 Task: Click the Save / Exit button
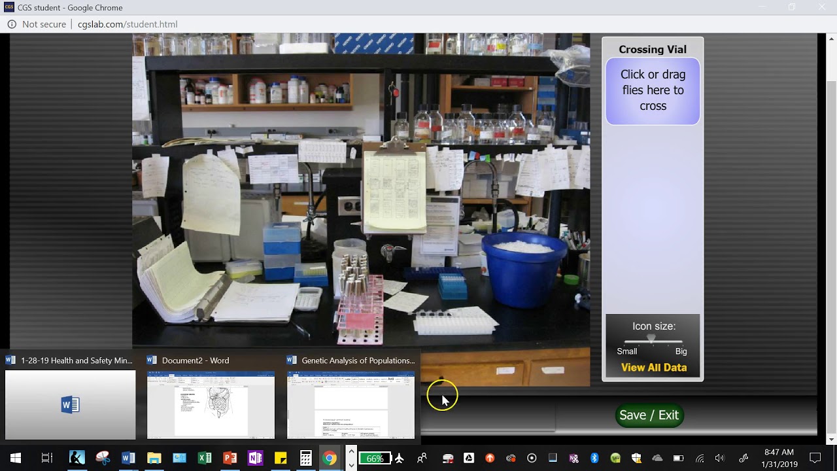(x=649, y=415)
